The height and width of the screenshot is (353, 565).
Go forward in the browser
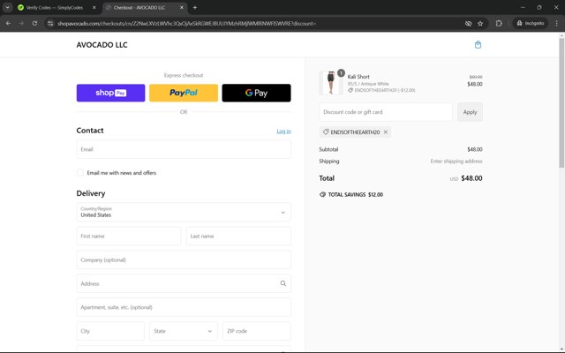[x=21, y=24]
